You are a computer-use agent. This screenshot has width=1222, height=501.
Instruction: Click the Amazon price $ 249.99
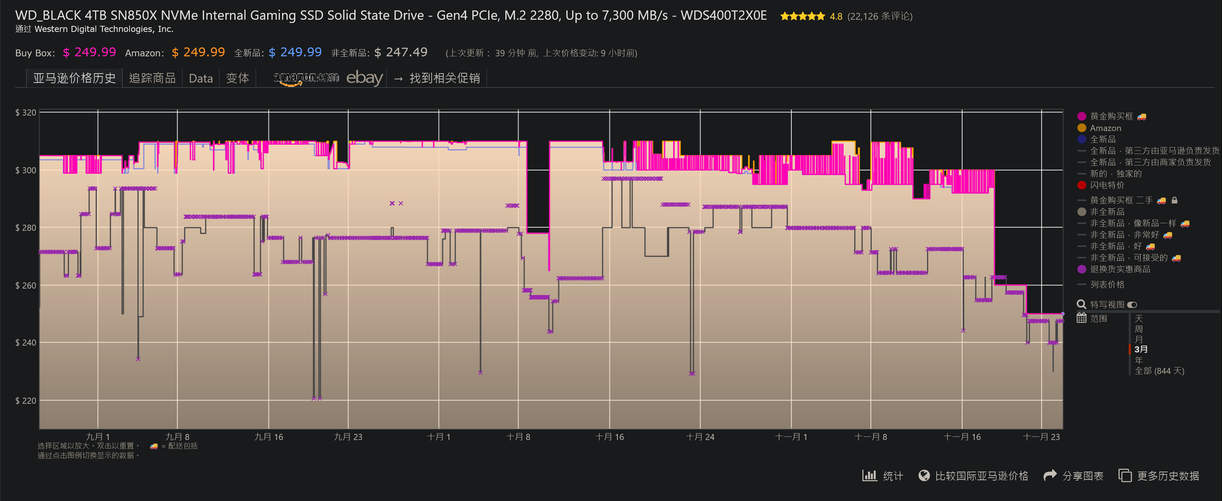click(198, 52)
